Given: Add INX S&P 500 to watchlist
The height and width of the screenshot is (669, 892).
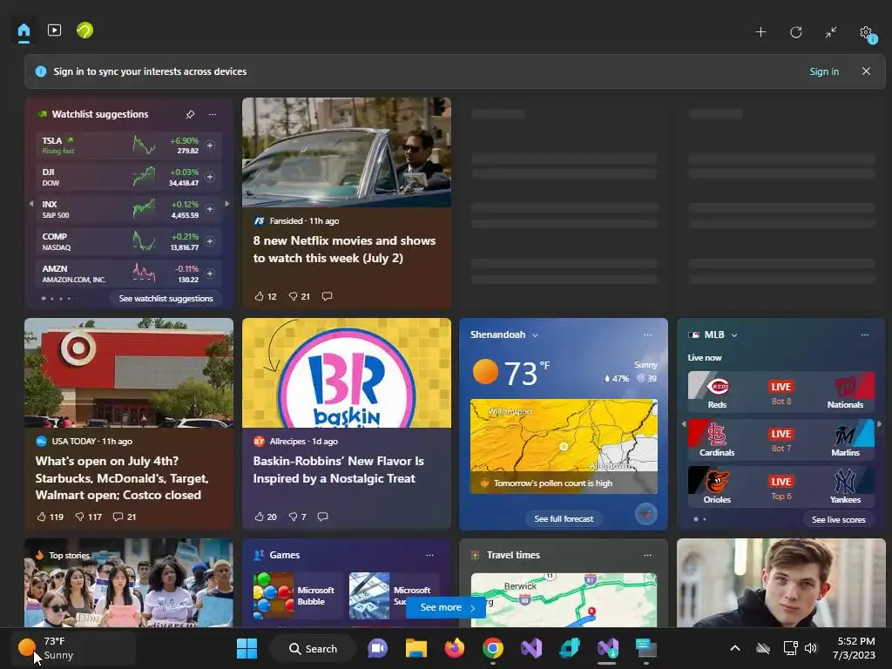Looking at the screenshot, I should [210, 209].
